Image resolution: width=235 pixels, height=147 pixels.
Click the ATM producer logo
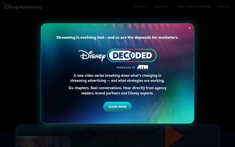143,68
